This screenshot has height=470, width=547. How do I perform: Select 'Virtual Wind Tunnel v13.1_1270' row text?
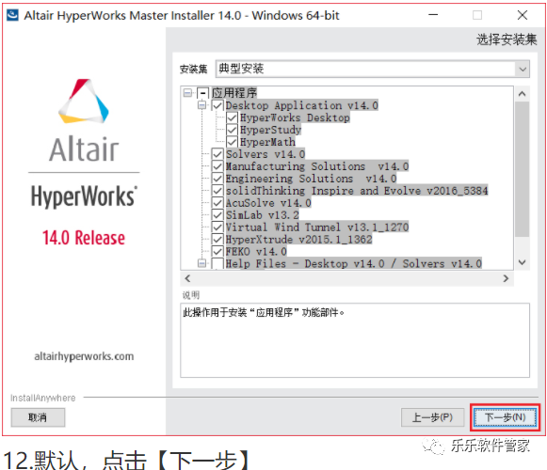317,227
